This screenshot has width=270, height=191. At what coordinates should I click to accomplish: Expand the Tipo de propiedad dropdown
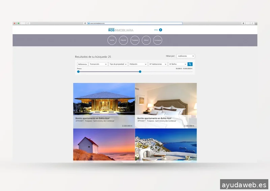(x=118, y=64)
